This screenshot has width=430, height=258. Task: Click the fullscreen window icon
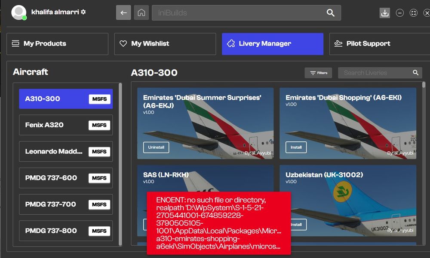(x=413, y=13)
